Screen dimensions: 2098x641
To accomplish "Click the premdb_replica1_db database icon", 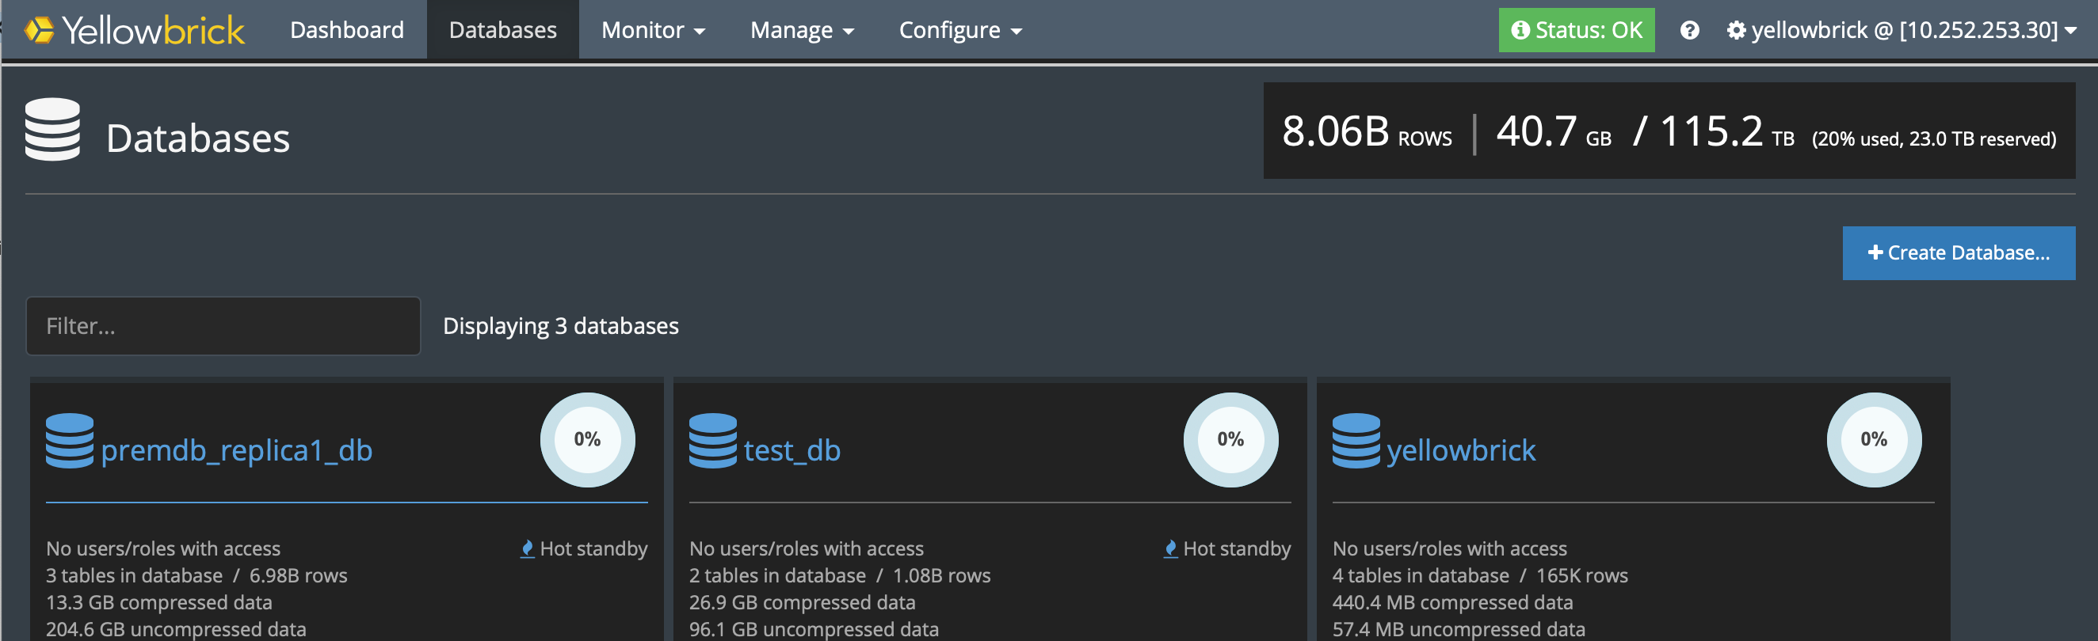I will pos(69,441).
